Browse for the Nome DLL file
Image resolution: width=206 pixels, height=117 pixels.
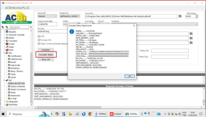pyautogui.click(x=180, y=16)
